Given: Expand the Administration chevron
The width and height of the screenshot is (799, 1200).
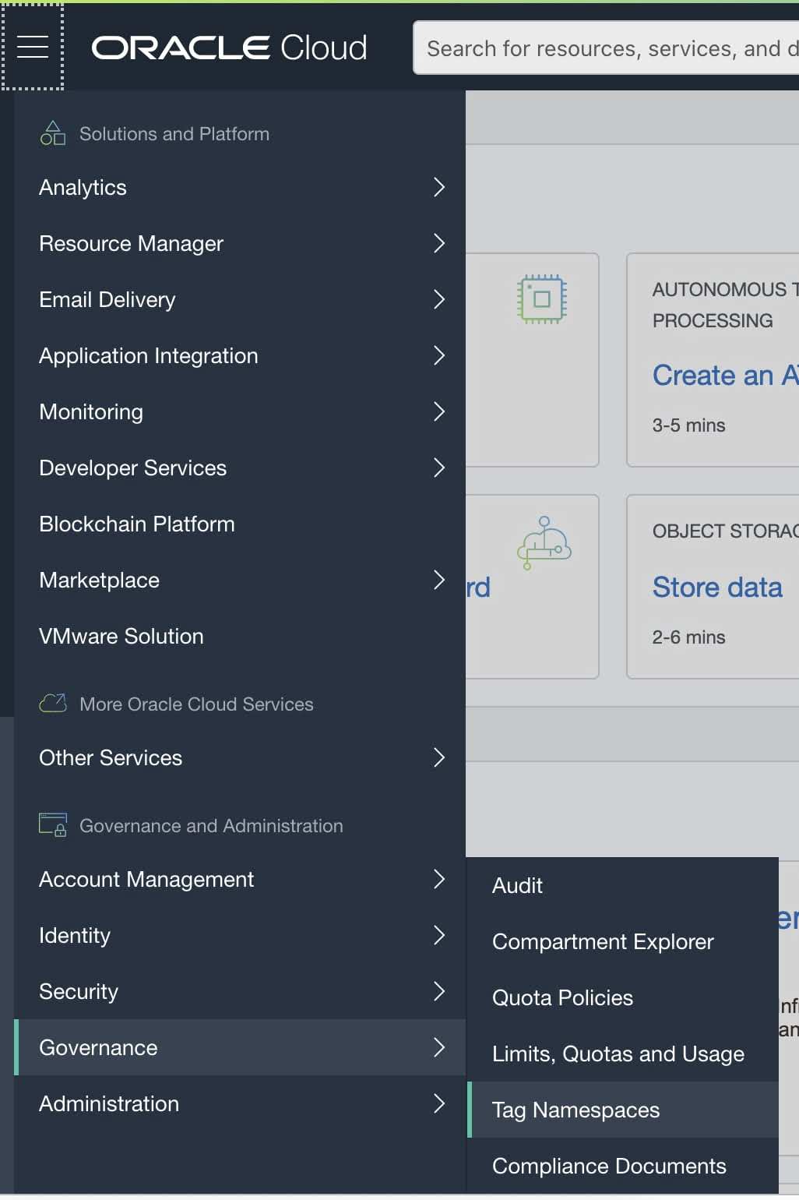Looking at the screenshot, I should [x=439, y=1103].
